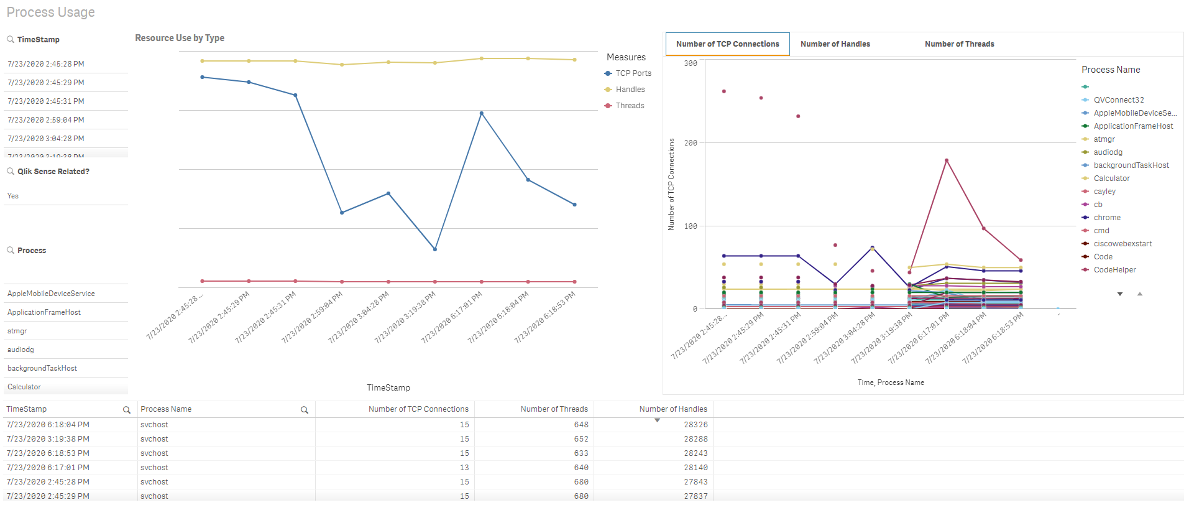Select ciscowebexstart in legend
Viewport: 1189px width, 505px height.
pyautogui.click(x=1117, y=244)
